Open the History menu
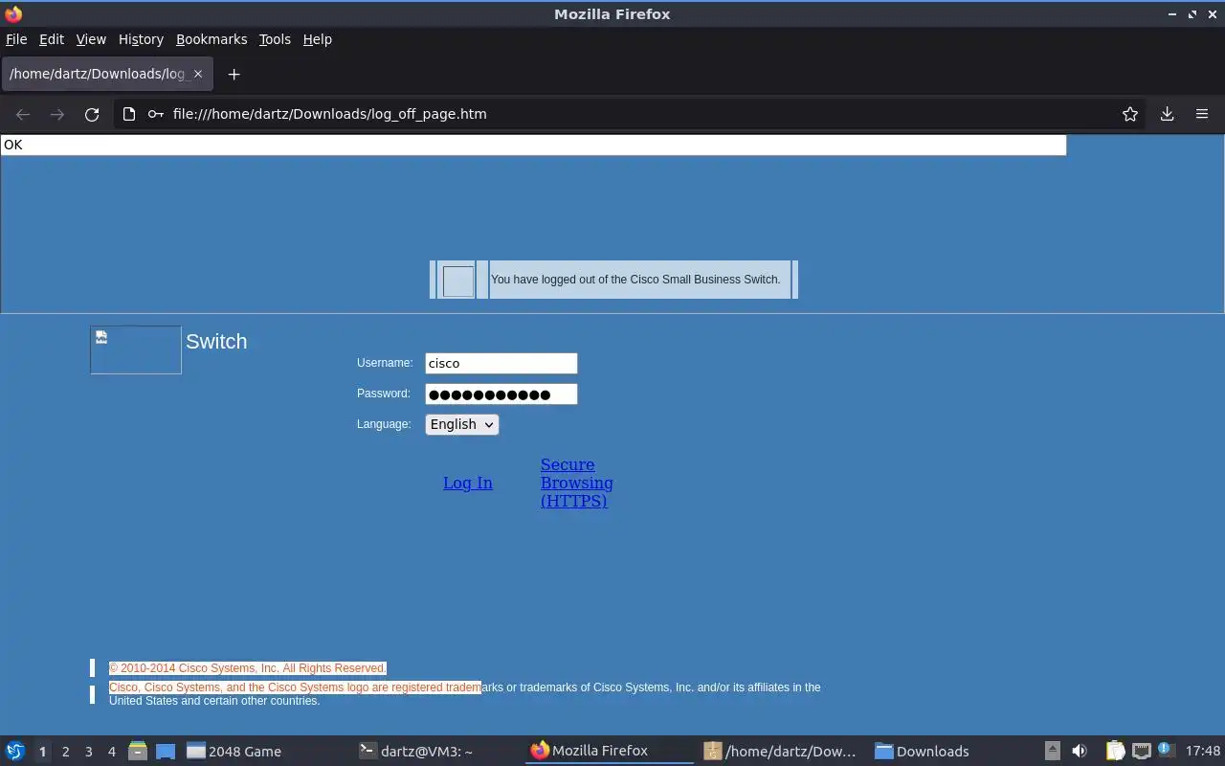 click(141, 39)
